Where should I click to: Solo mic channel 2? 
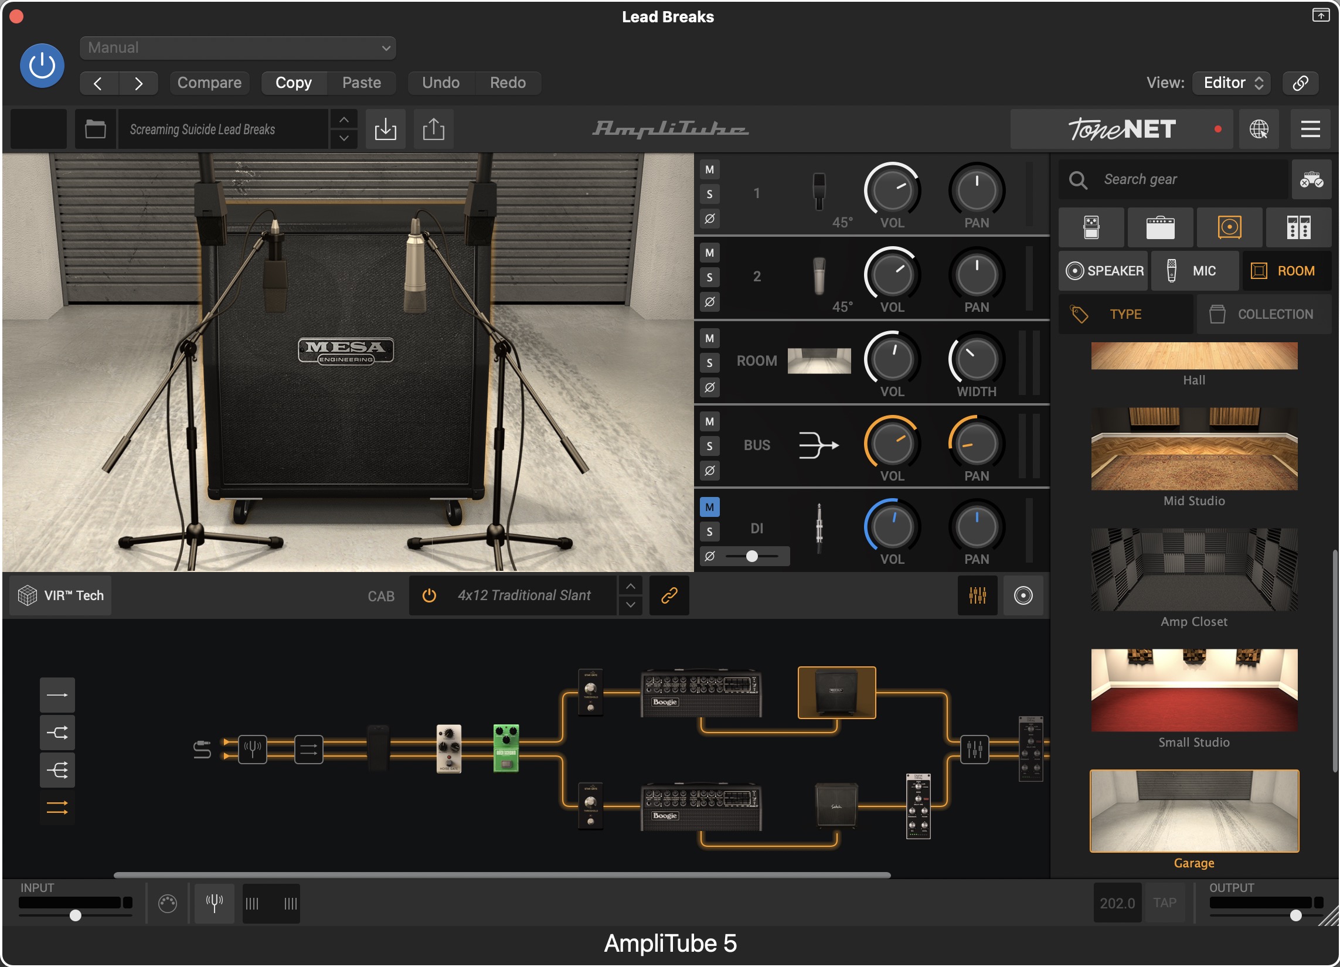pyautogui.click(x=710, y=278)
